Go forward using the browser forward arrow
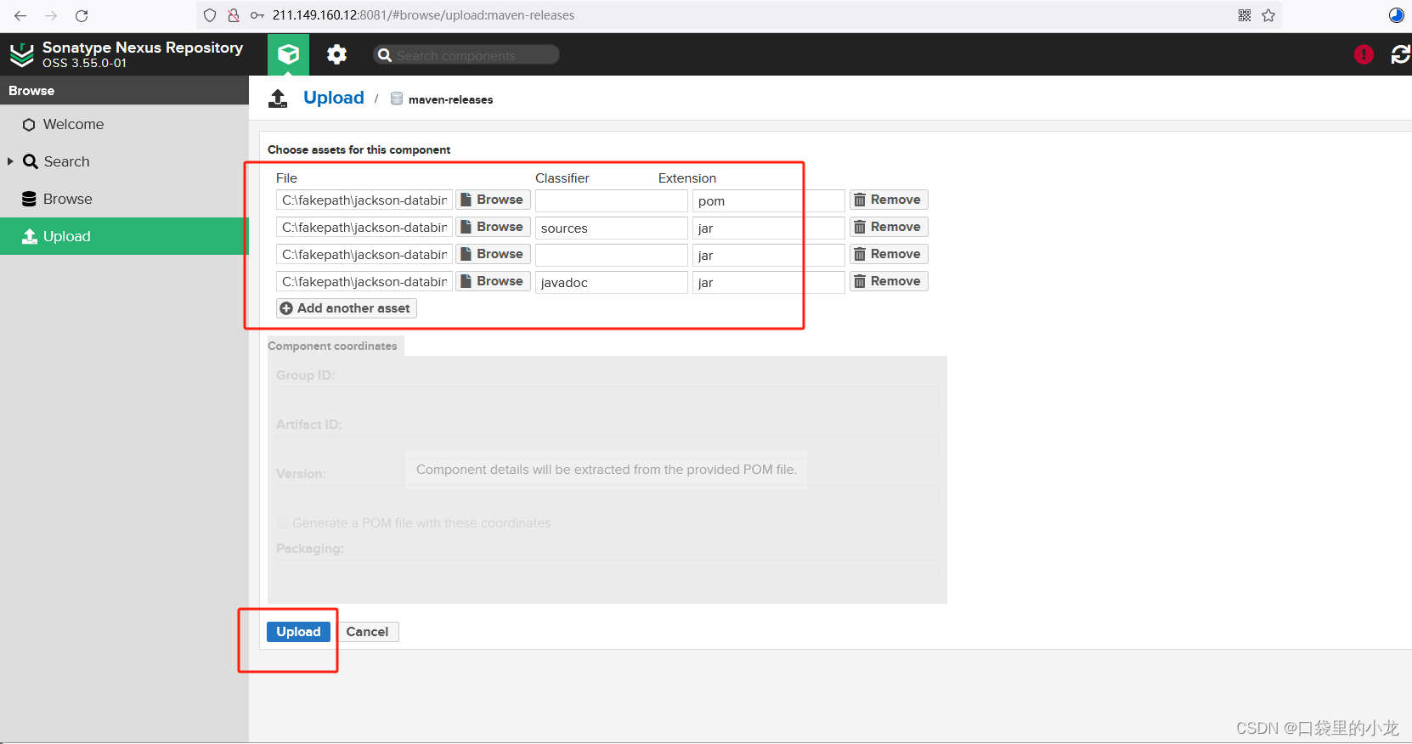 click(x=51, y=15)
